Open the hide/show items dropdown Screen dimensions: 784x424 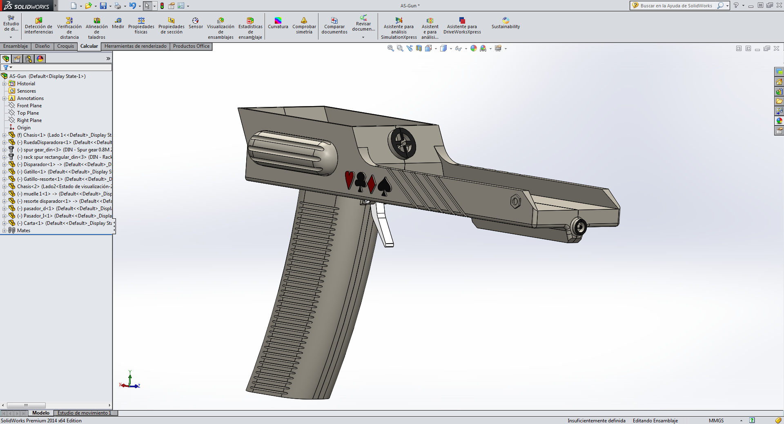coord(466,49)
